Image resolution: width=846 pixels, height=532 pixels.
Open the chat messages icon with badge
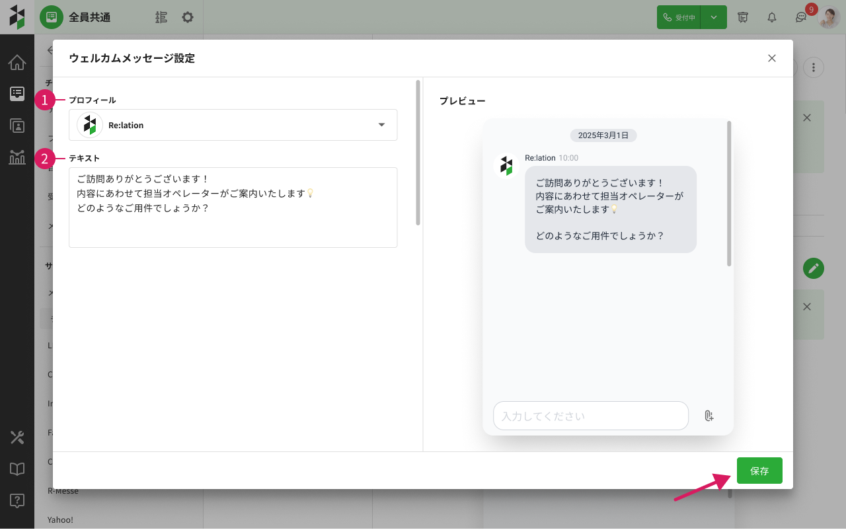point(801,18)
